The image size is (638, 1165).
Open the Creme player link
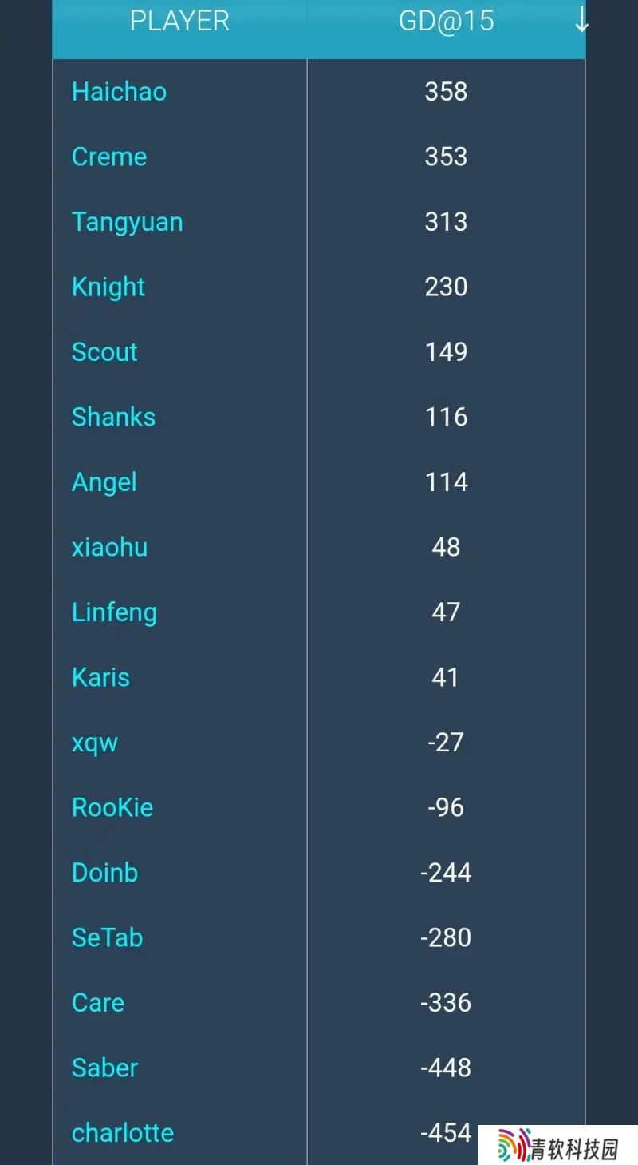pos(109,157)
